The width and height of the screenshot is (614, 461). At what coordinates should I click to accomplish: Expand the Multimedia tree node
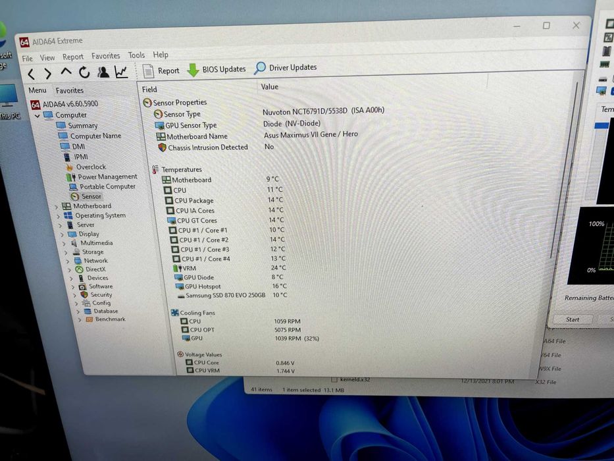(64, 244)
